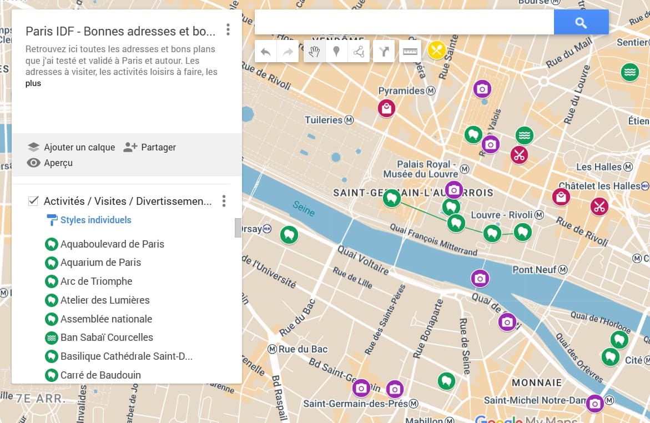Select the Add directions tool

point(384,52)
